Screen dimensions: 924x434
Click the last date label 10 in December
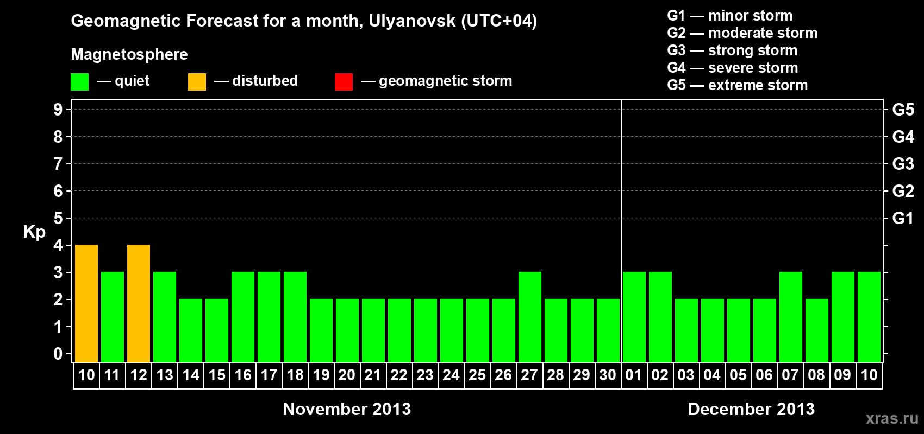[869, 375]
